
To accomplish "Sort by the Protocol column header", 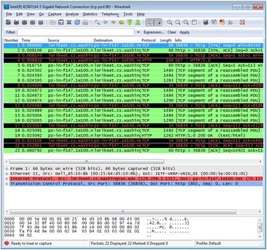I will click(148, 40).
